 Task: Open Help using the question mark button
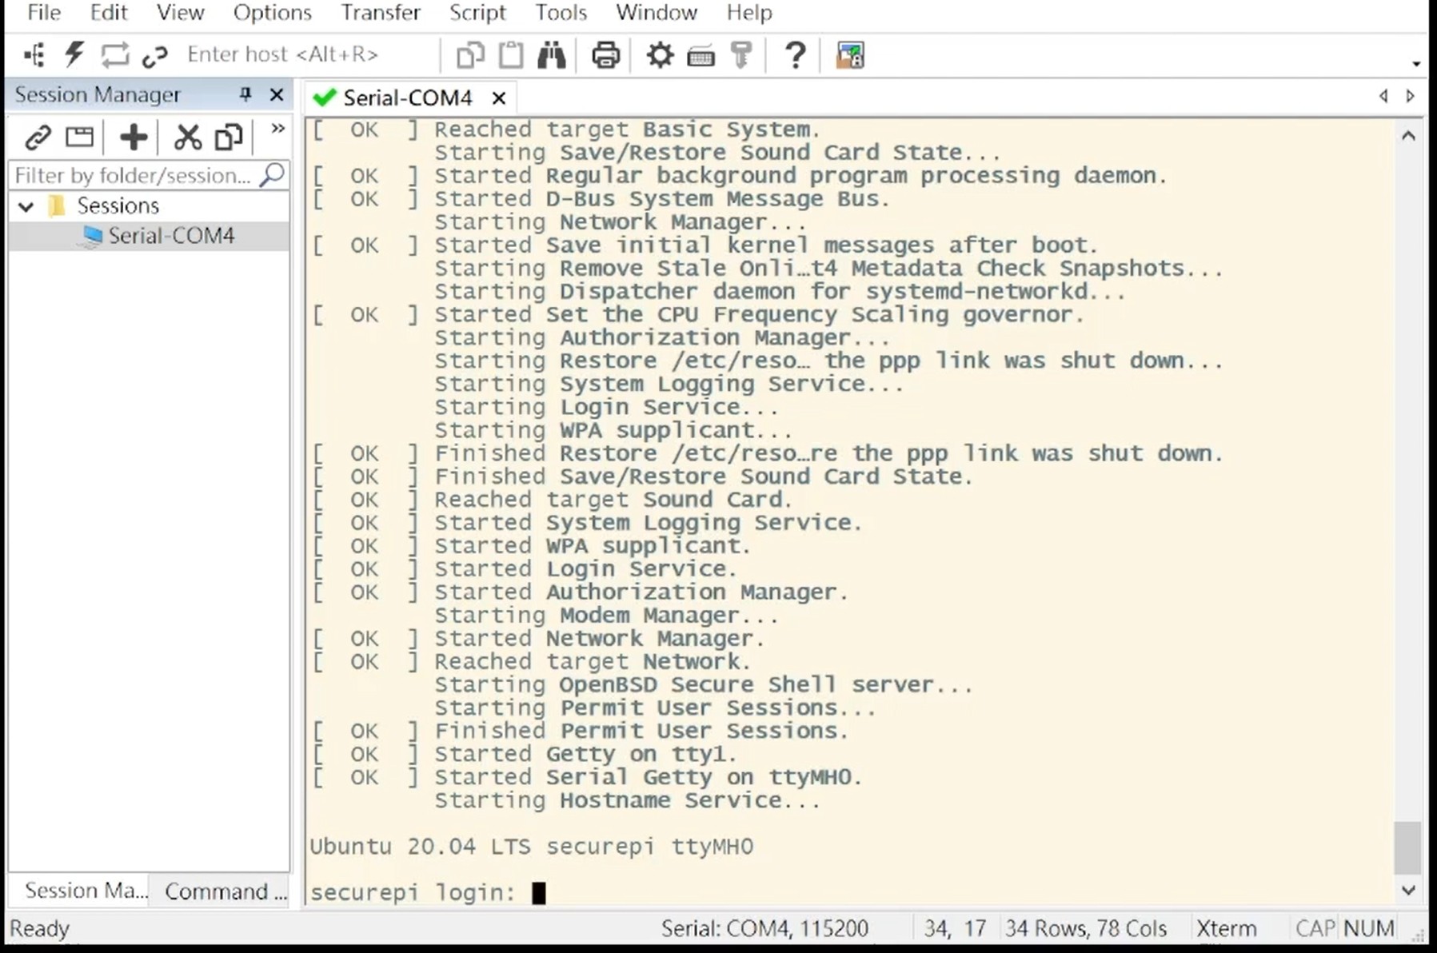(794, 54)
